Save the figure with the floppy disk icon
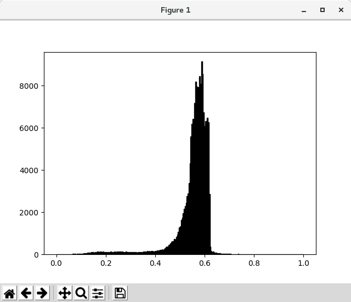351x302 pixels. click(120, 293)
